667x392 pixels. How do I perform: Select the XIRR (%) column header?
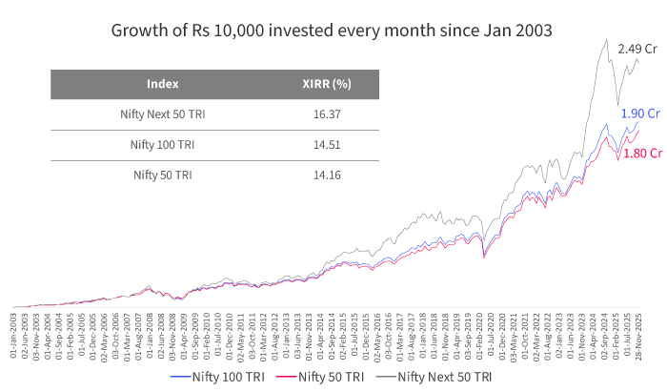coord(327,84)
